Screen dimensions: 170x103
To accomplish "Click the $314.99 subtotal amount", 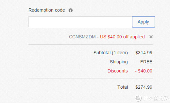I will (x=144, y=53).
